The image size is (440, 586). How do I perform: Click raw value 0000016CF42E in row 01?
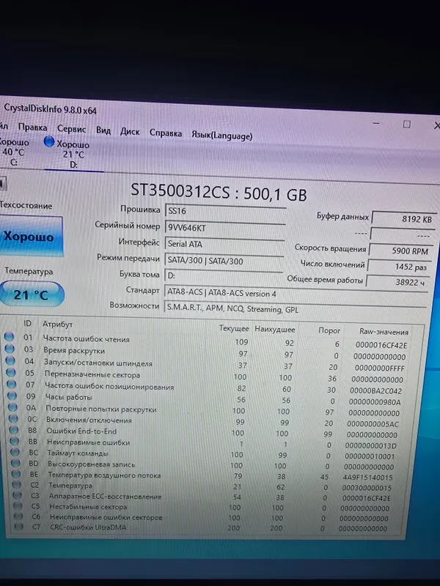tap(381, 345)
